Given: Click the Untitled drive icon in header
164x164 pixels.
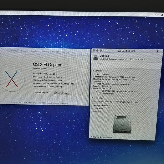Looking at the screenshot, I should (96, 57).
